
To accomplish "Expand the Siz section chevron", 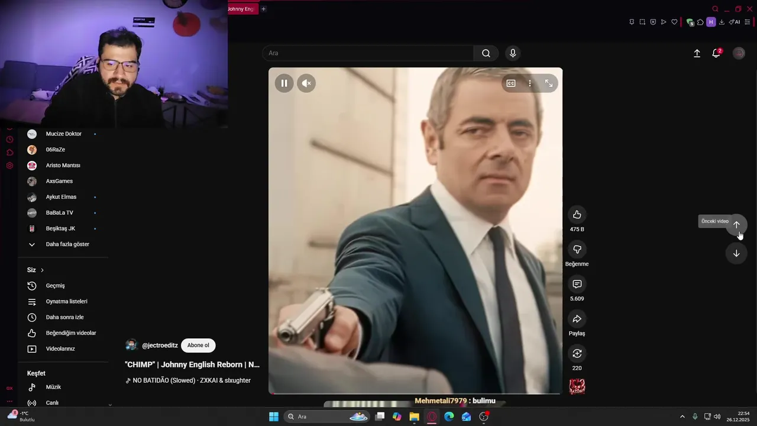I will (42, 270).
